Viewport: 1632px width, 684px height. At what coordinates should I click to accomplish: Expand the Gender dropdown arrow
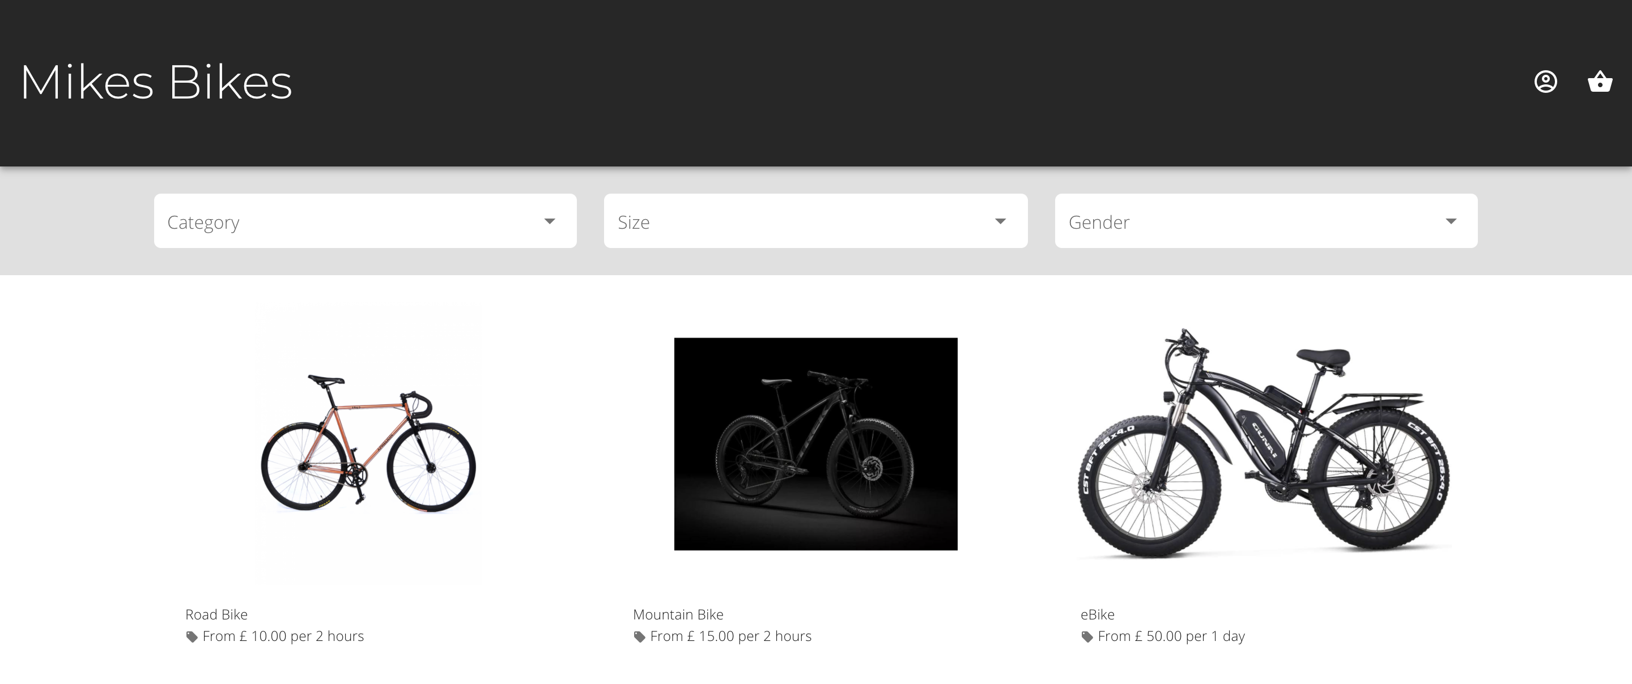(1451, 221)
